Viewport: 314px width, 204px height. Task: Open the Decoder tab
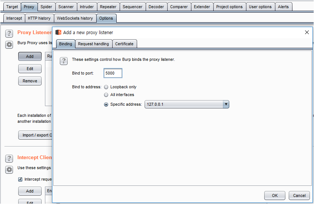coord(156,7)
